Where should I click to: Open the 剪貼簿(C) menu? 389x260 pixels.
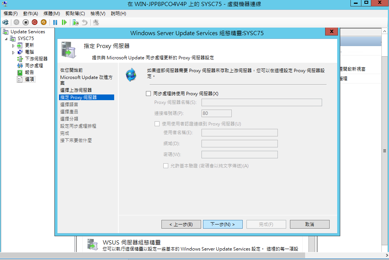[75, 13]
